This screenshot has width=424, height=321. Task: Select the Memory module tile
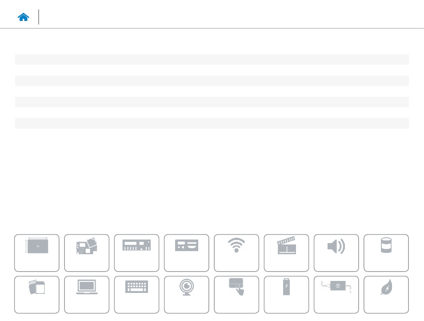pos(136,252)
